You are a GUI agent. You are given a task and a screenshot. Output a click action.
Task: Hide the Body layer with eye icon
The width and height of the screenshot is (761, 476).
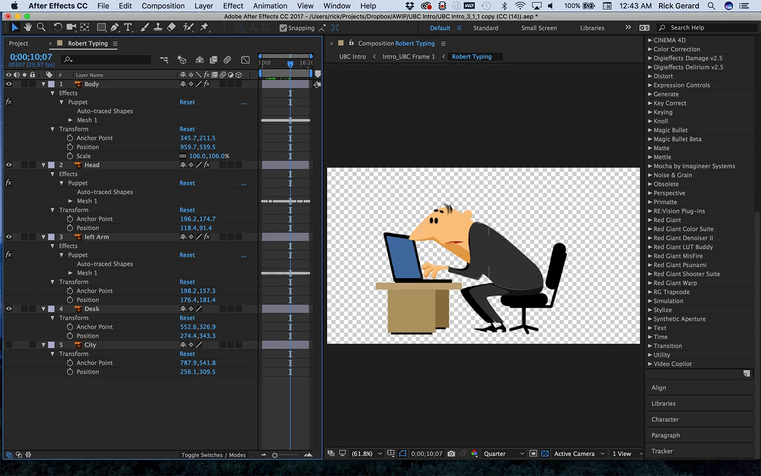pyautogui.click(x=8, y=84)
